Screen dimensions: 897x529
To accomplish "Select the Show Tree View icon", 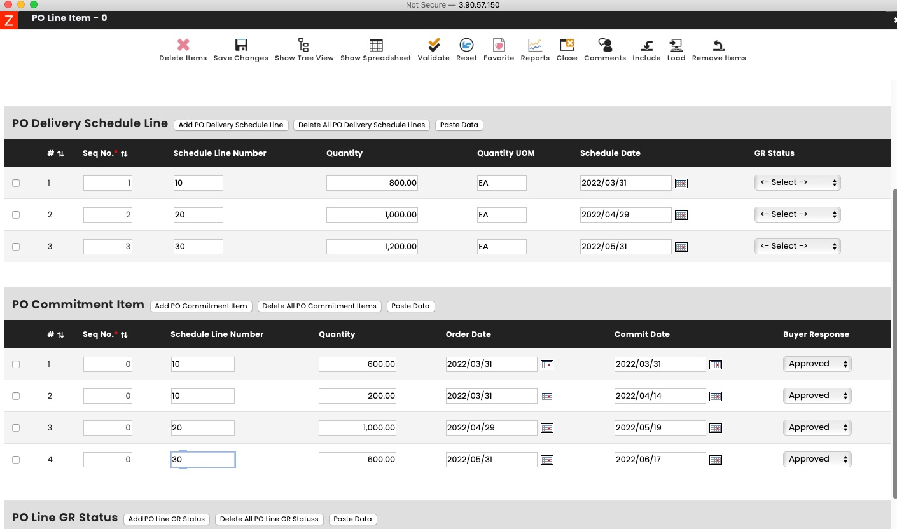I will coord(303,49).
